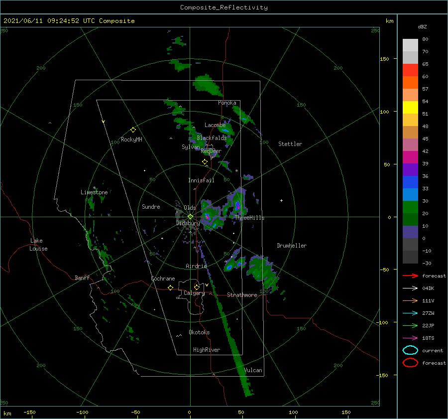Click the green 22JP arrow legend icon
The height and width of the screenshot is (419, 448).
(x=410, y=325)
